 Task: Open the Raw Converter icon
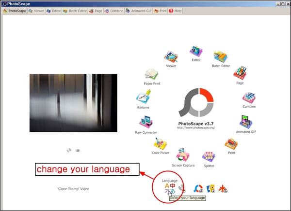click(x=146, y=122)
